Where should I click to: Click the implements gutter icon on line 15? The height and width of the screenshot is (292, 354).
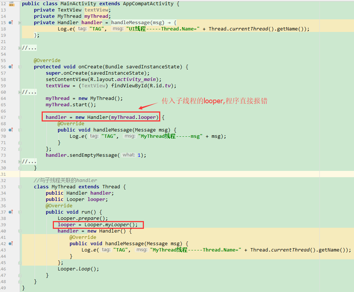click(11, 23)
